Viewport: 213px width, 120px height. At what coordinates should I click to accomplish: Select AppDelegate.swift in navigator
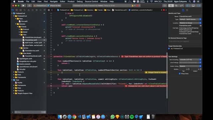tap(26, 59)
